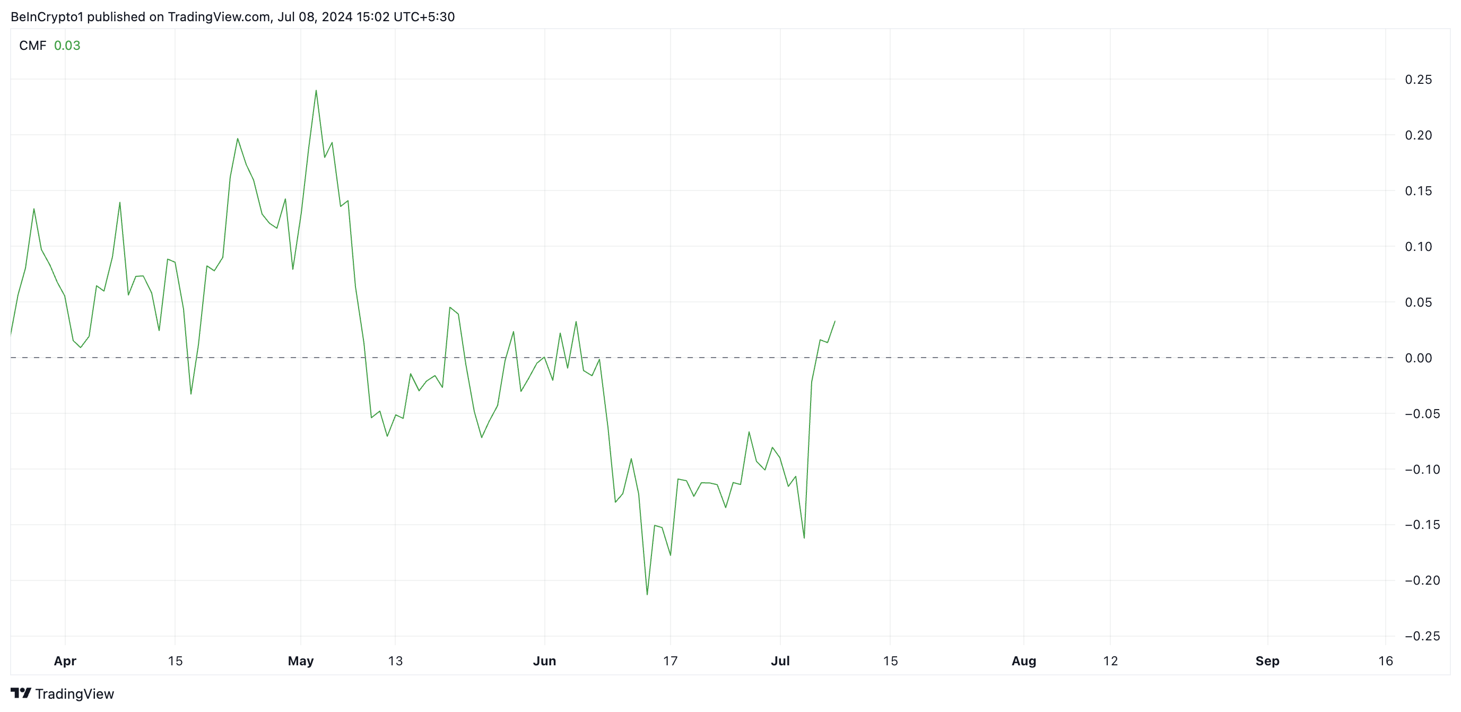Click the 0.25 price axis label
This screenshot has height=712, width=1461.
[1418, 80]
